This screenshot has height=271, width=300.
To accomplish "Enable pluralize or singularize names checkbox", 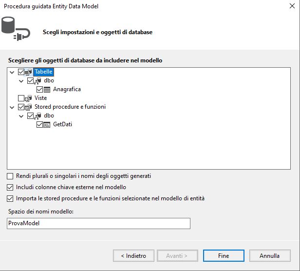I will [x=10, y=176].
